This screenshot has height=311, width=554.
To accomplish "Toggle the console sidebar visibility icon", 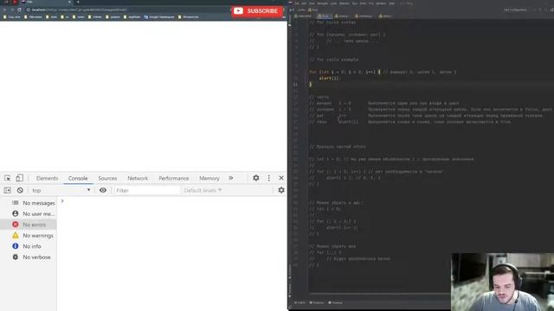I will click(8, 190).
